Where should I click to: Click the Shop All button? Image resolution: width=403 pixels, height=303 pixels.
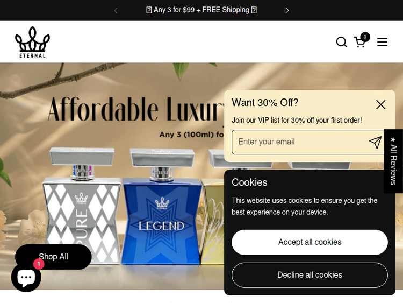click(x=53, y=257)
